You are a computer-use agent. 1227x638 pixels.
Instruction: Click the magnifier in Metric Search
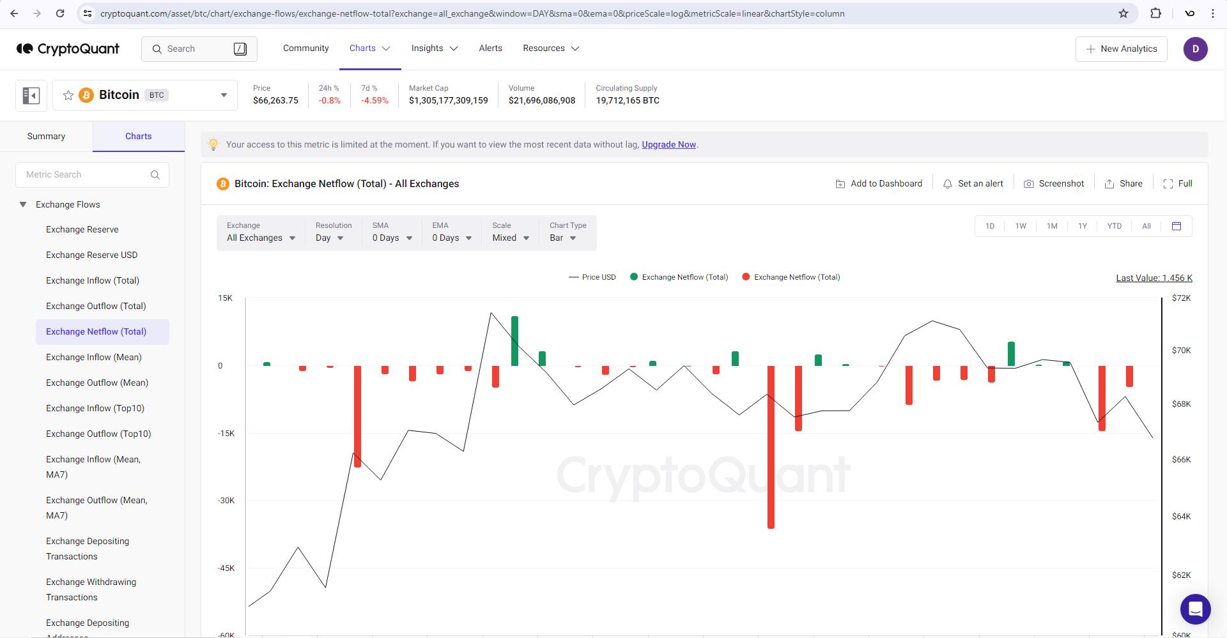click(x=155, y=175)
